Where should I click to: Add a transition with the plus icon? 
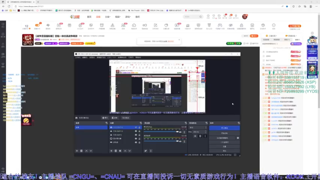(x=195, y=136)
